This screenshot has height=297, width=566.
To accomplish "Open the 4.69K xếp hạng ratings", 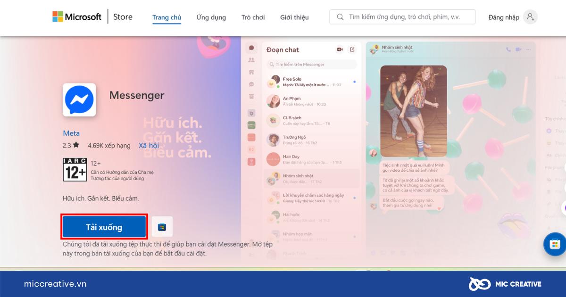I will pyautogui.click(x=109, y=146).
